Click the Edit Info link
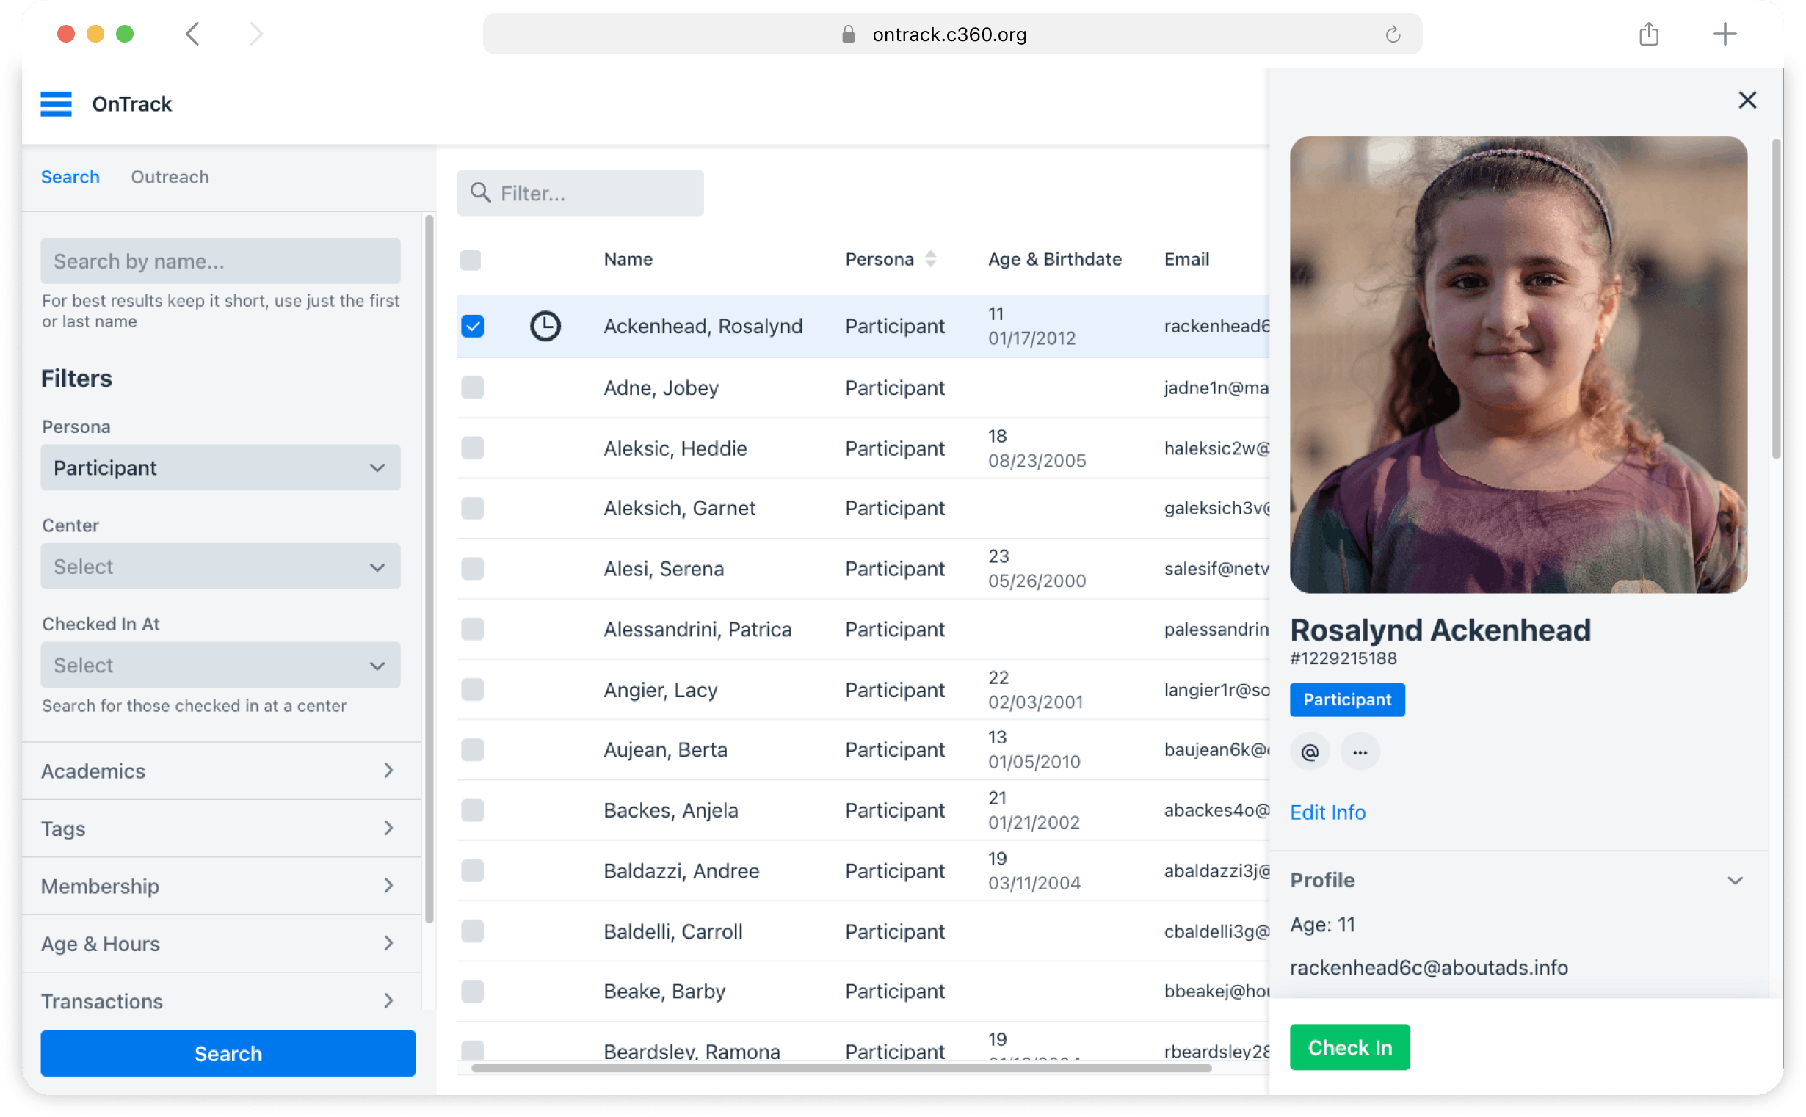 1327,812
